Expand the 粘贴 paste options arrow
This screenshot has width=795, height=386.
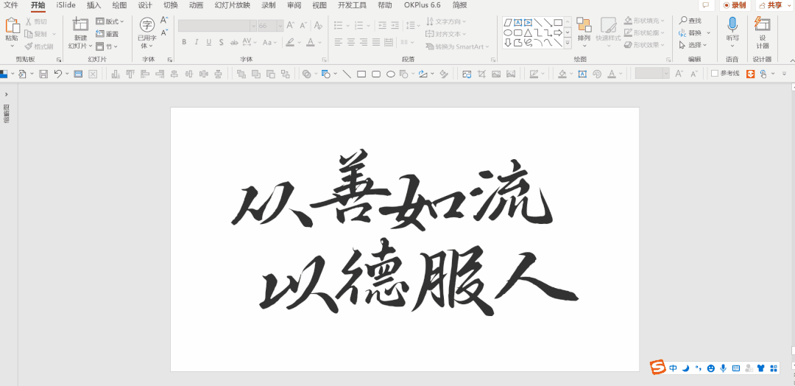12,46
